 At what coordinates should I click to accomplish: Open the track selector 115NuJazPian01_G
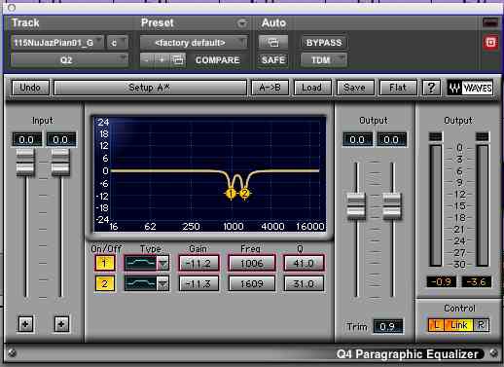click(57, 43)
